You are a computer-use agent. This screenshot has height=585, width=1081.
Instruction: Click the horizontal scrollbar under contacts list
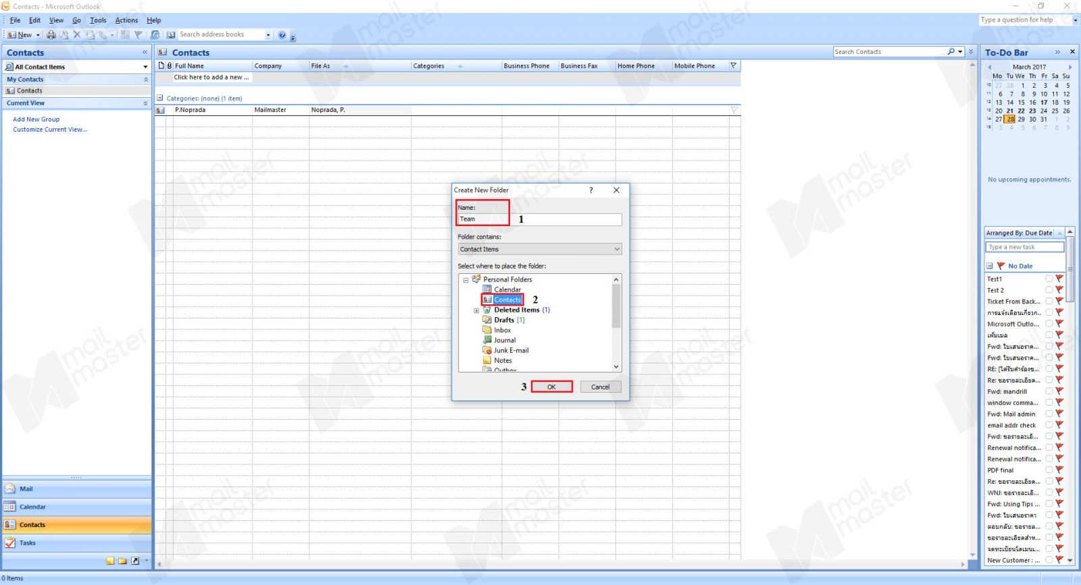[x=561, y=564]
